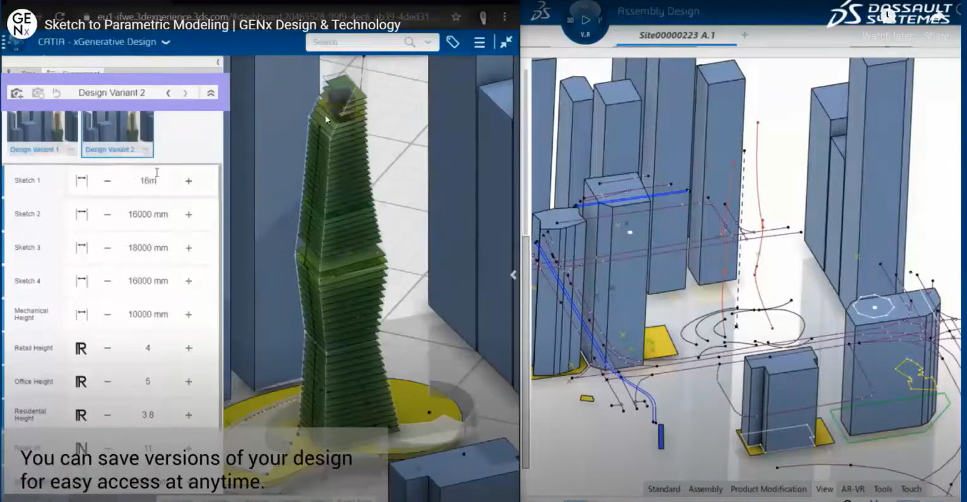Capture a new design variant snapshot
The image size is (967, 502).
coord(17,92)
